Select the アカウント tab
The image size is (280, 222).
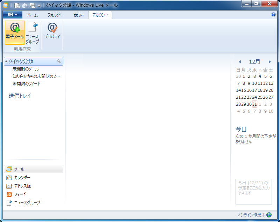pos(100,15)
